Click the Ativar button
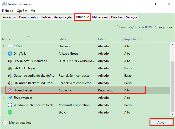The image size is (175, 129). [x=161, y=123]
